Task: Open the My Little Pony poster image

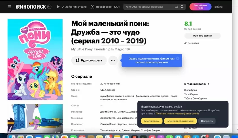Action: pos(35,60)
